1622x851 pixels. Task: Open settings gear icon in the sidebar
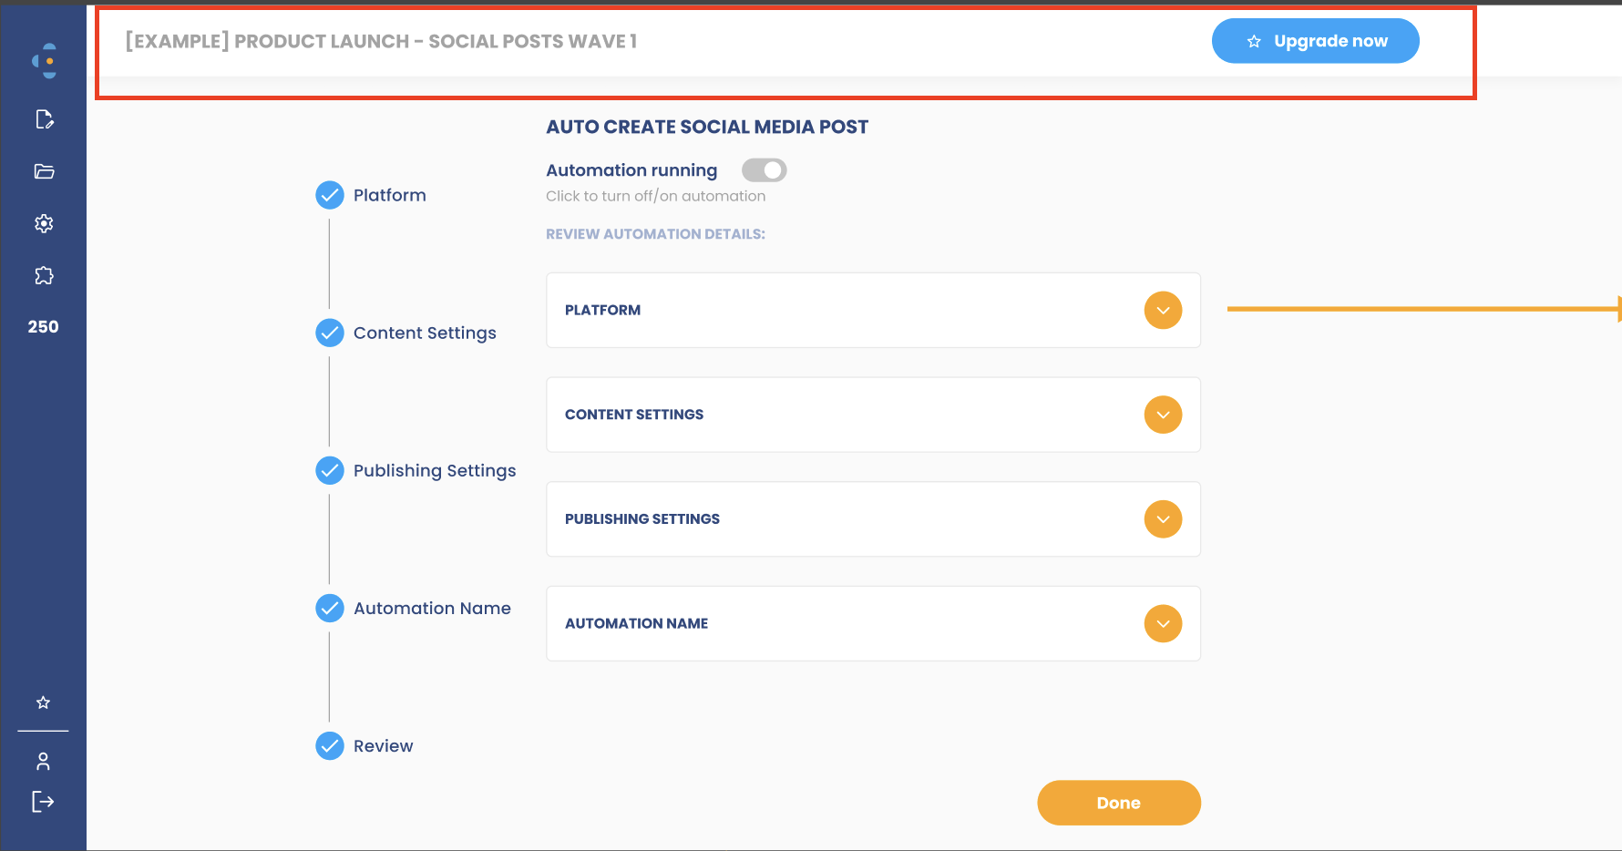coord(44,223)
